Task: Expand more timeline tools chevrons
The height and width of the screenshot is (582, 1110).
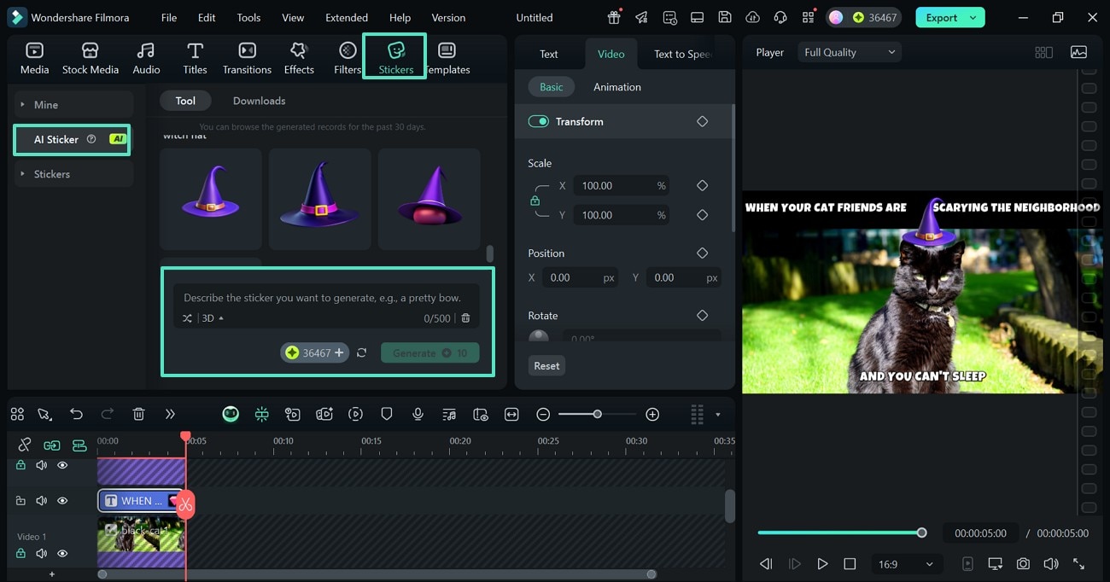Action: click(170, 414)
